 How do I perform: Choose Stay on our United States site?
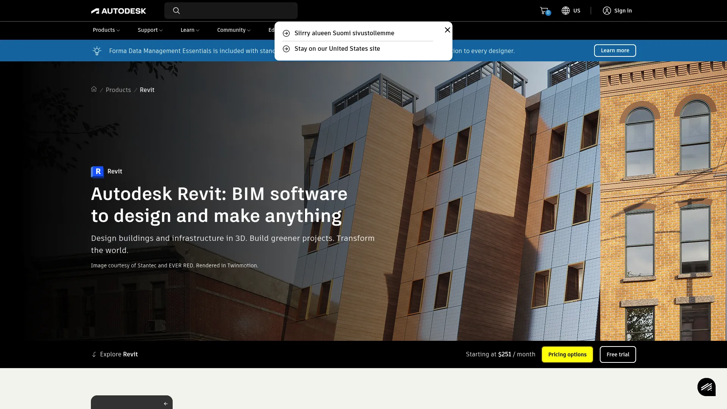pos(337,49)
